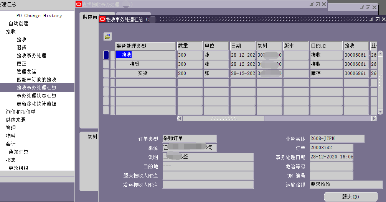
Task: Click Oracle icon in 查找接收事务处理 title bar
Action: (x=79, y=5)
